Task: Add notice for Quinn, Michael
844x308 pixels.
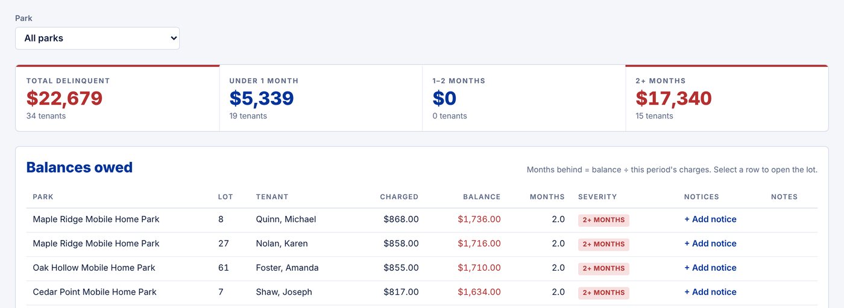Action: (x=710, y=220)
